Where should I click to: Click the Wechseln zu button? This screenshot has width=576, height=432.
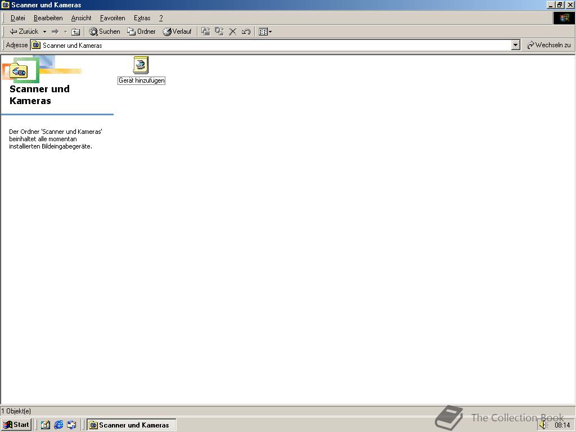548,45
